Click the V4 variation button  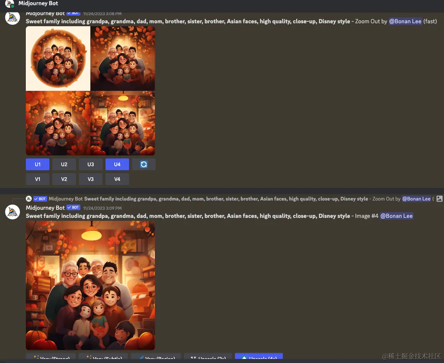coord(117,179)
